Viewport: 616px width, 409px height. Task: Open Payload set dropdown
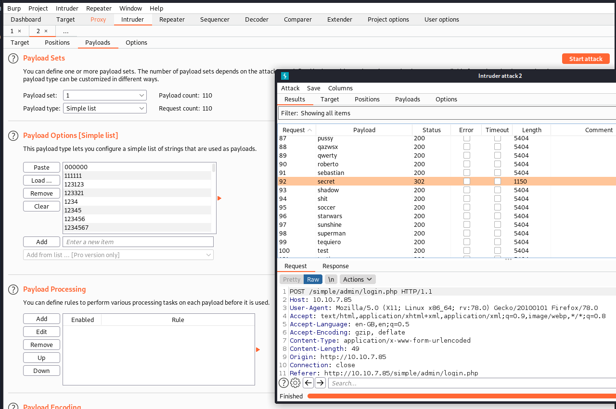pos(104,95)
